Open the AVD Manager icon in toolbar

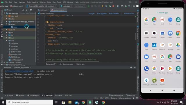click(x=126, y=6)
